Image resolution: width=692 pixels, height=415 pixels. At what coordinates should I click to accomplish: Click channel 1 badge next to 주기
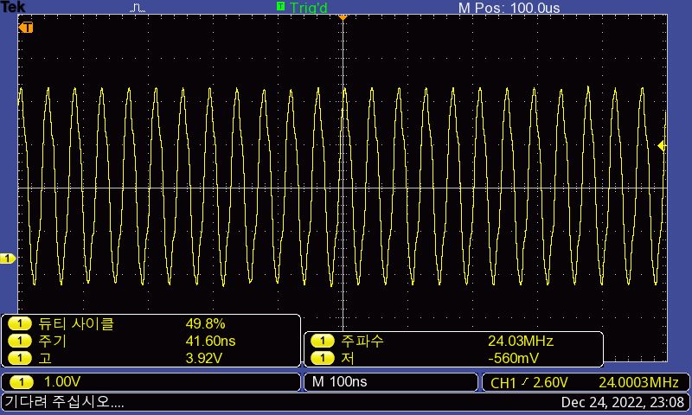(20, 341)
